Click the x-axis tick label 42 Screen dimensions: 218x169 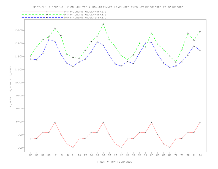tap(115, 155)
